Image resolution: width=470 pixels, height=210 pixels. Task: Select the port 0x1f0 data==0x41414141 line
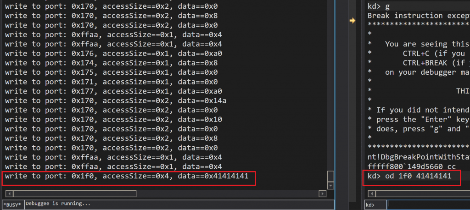pyautogui.click(x=127, y=176)
